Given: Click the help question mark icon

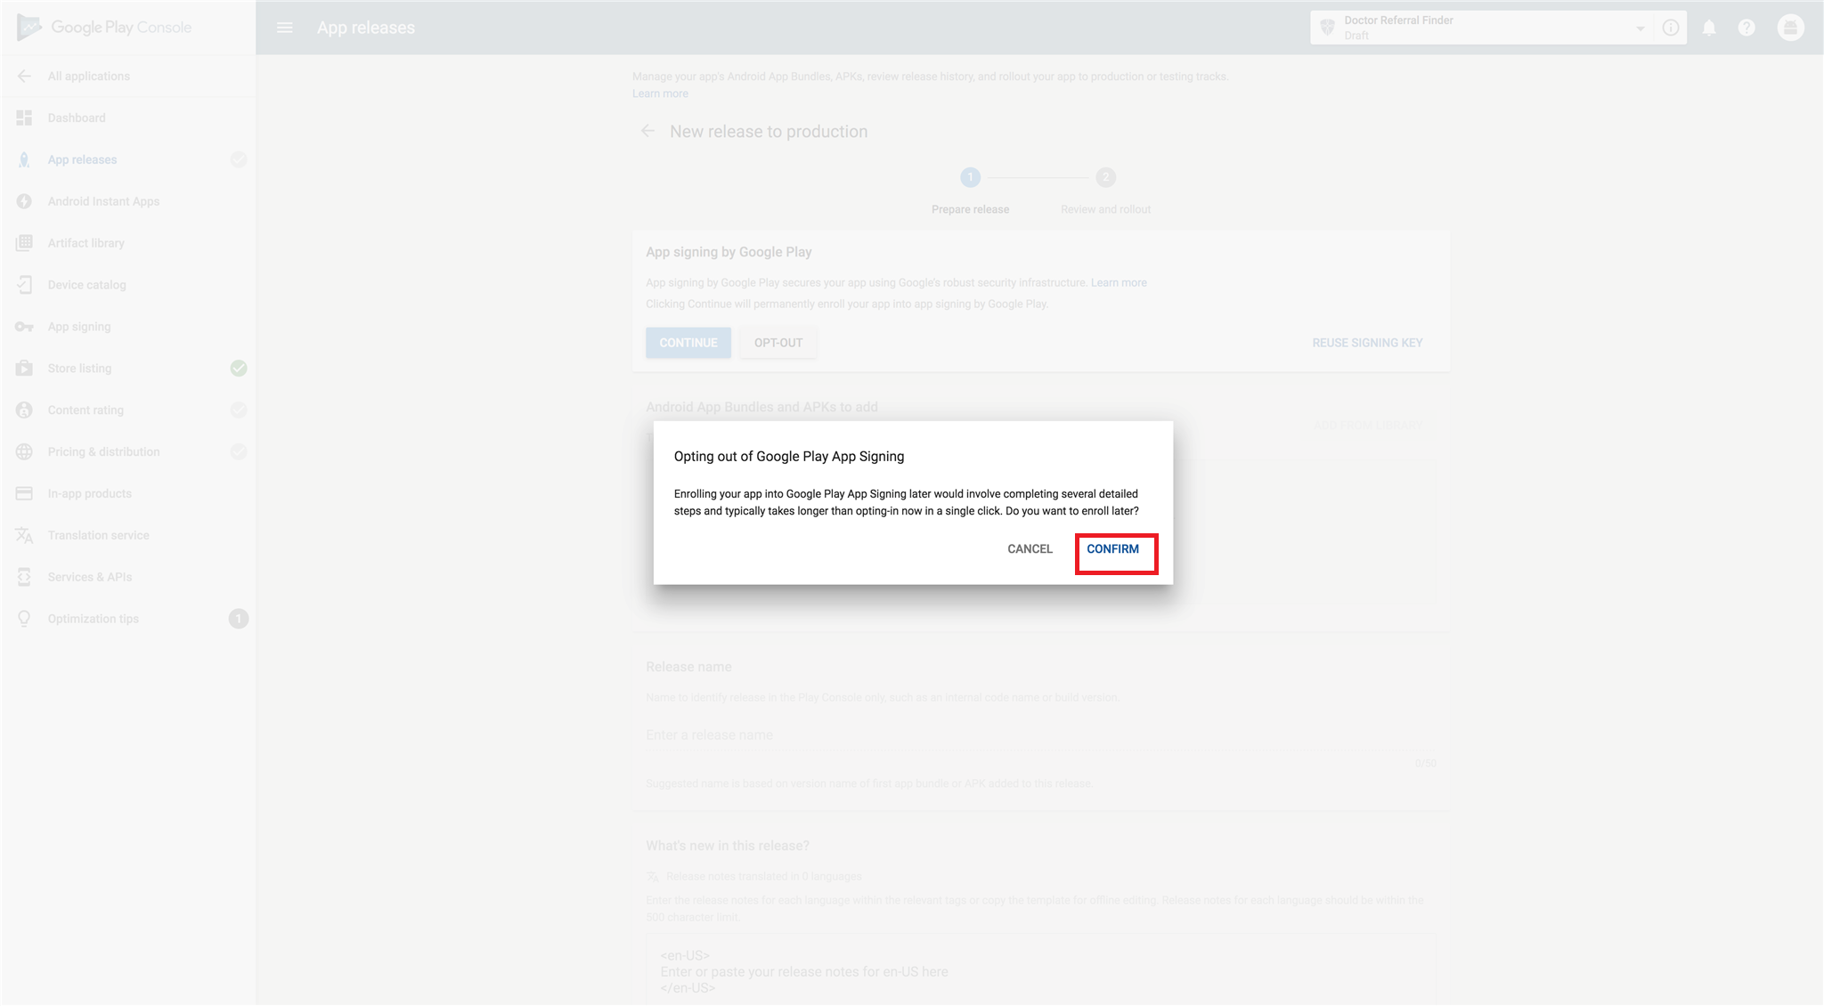Looking at the screenshot, I should 1747,28.
